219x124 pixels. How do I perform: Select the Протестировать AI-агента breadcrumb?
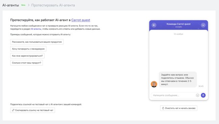point(53,5)
